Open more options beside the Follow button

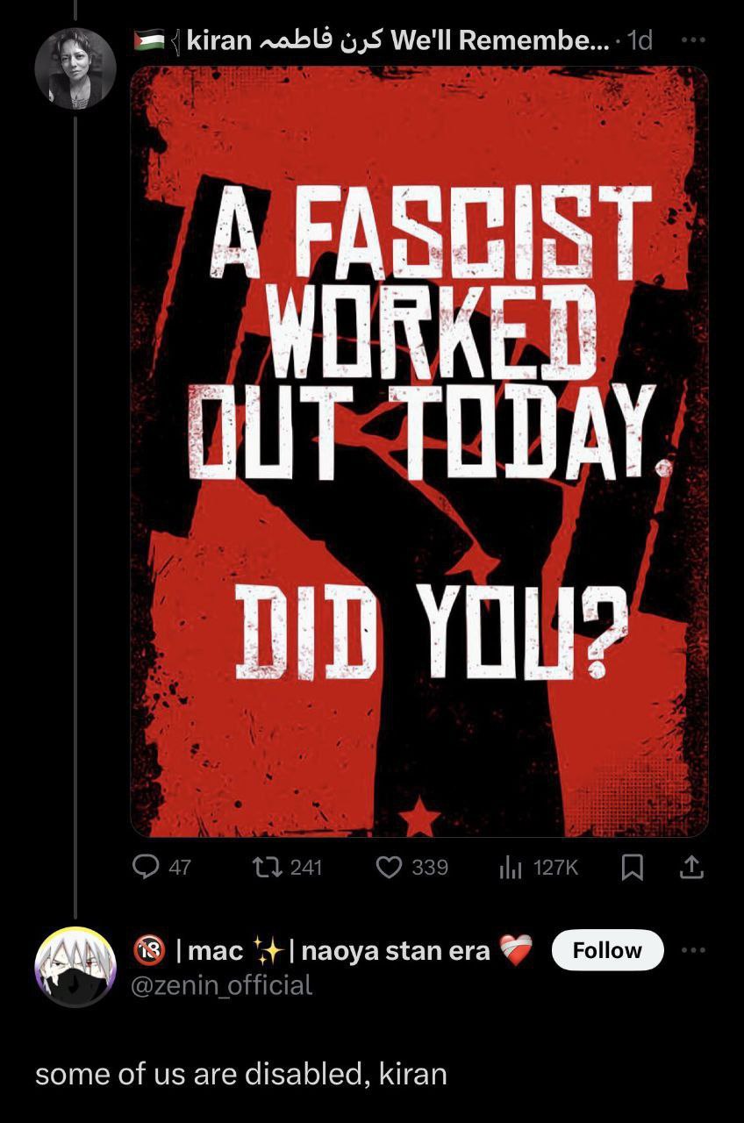pyautogui.click(x=694, y=950)
